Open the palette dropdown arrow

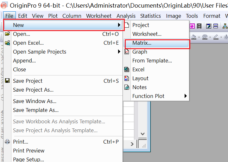point(210,37)
